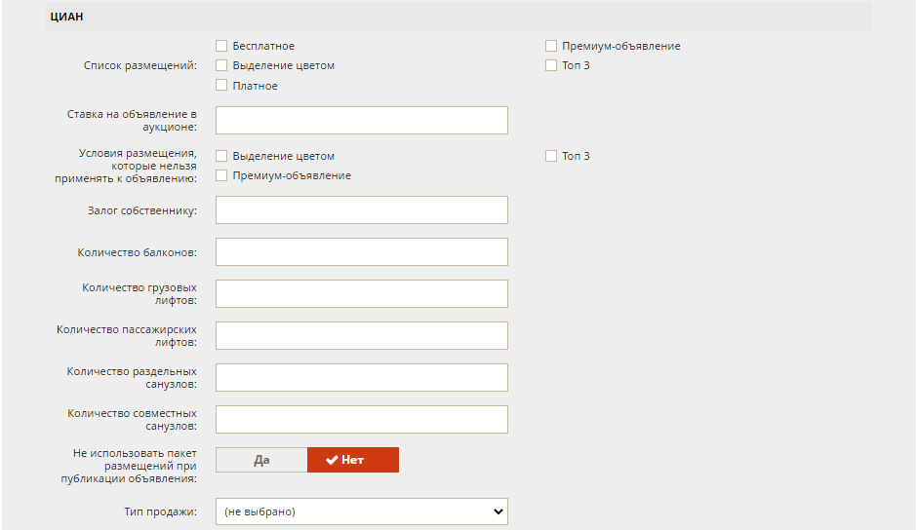
Task: Check Топ 3 under forbidden placement conditions
Action: click(551, 156)
